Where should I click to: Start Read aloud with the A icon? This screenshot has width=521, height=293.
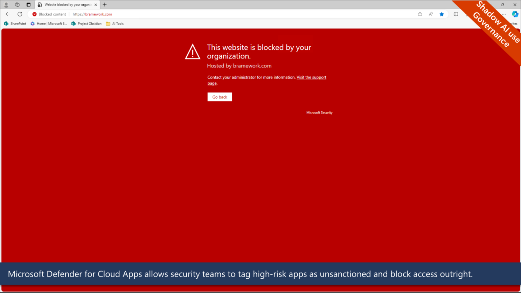point(431,14)
